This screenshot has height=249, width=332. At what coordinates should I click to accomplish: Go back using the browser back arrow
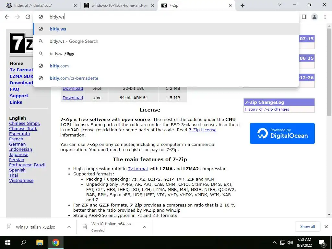tap(7, 17)
